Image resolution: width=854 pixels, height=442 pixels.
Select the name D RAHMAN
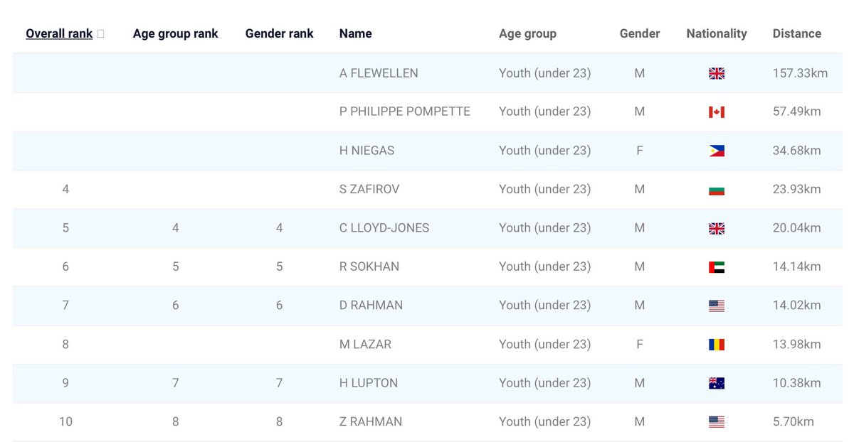(x=371, y=305)
